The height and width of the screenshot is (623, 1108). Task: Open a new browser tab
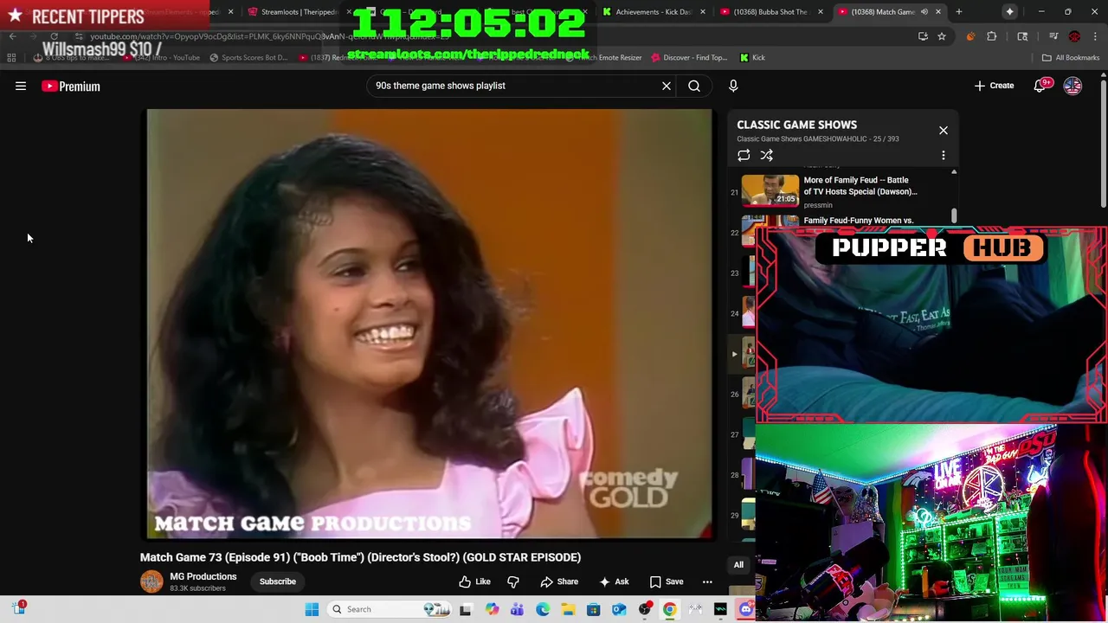(959, 12)
